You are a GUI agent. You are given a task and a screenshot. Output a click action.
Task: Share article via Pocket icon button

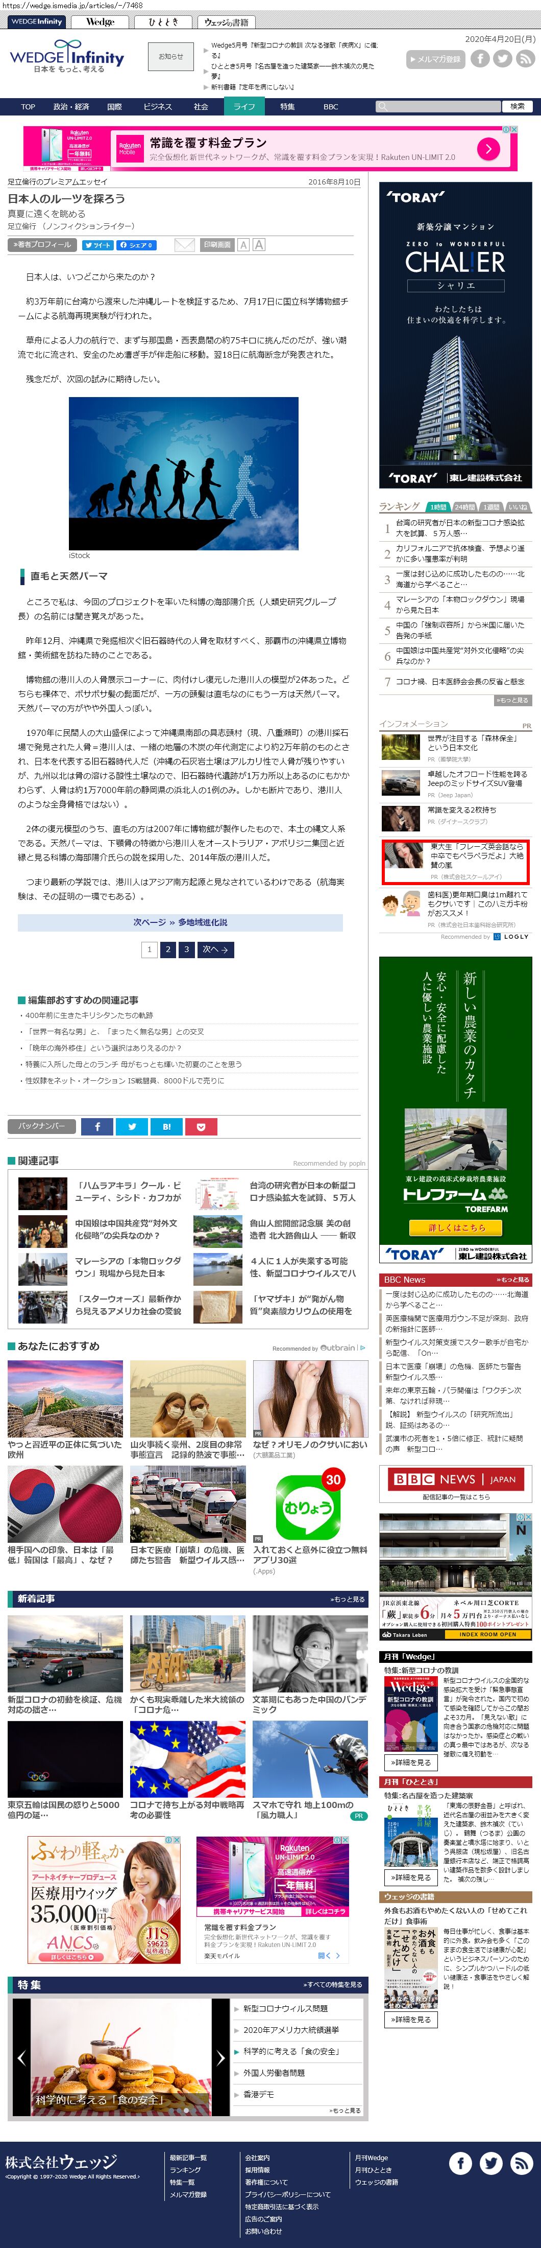pyautogui.click(x=201, y=1127)
